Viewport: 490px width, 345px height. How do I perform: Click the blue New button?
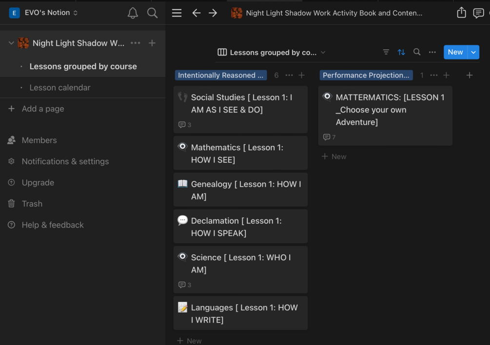pos(455,52)
